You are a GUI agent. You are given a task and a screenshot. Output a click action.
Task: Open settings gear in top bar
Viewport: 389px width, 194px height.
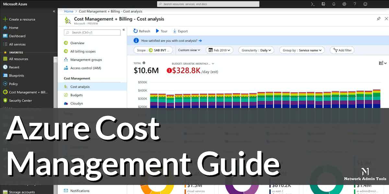click(344, 4)
